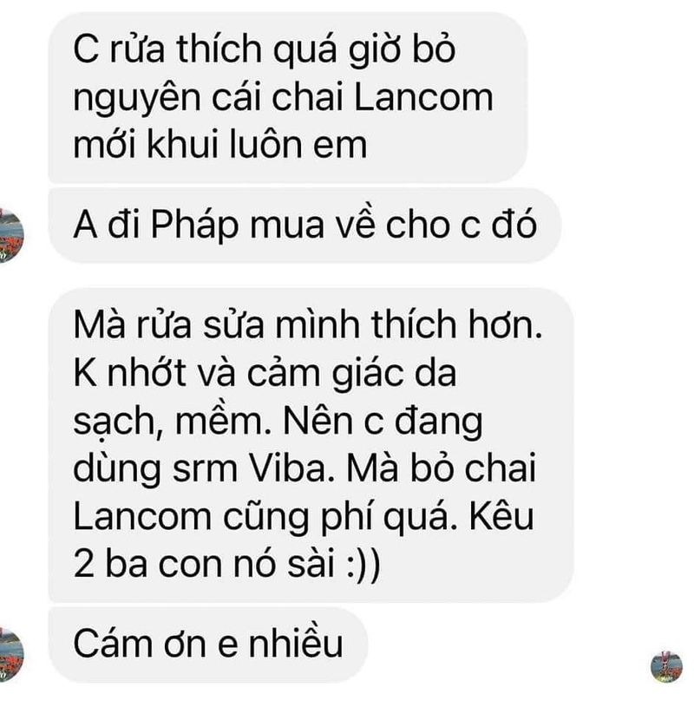Click the words 'sạch, mềm'
This screenshot has height=707, width=694.
point(173,422)
